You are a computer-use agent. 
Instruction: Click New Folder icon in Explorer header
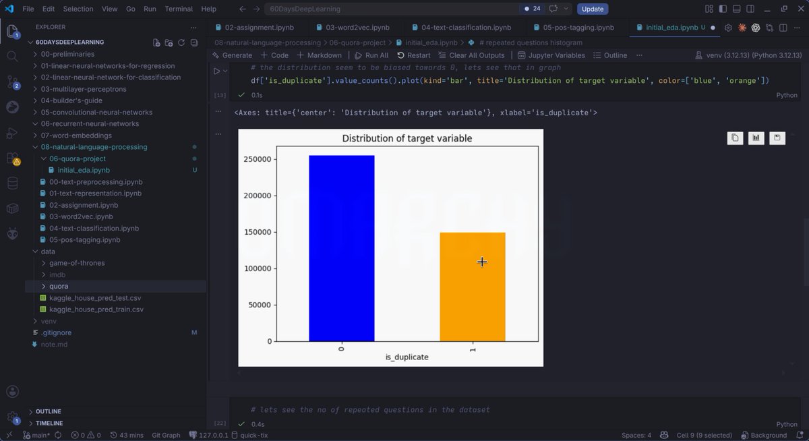click(169, 42)
